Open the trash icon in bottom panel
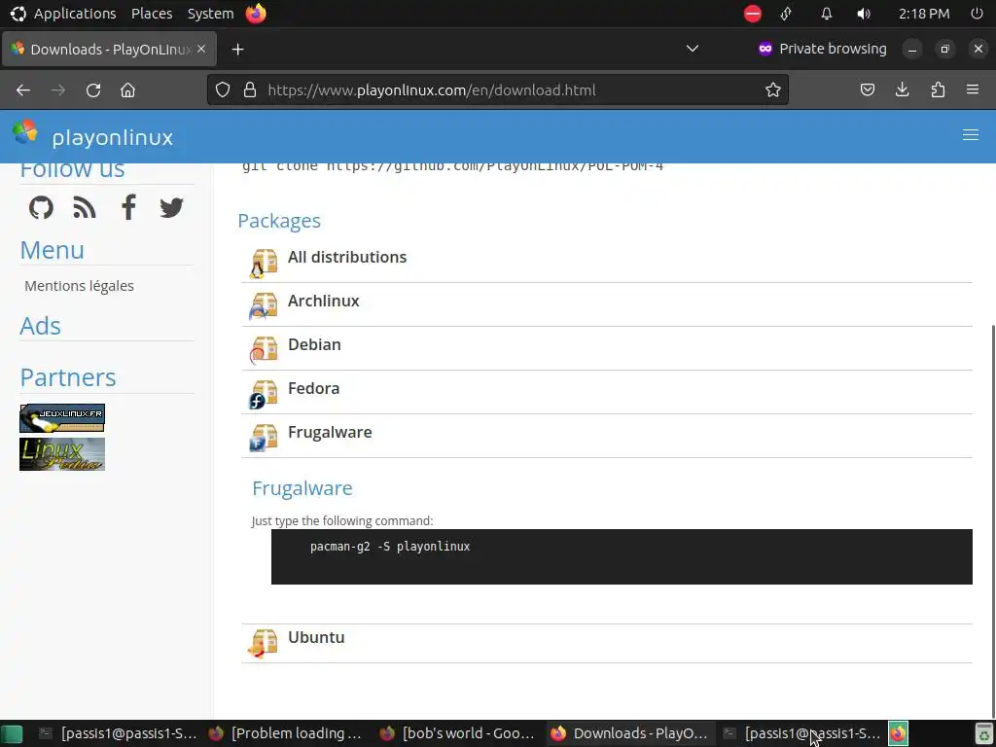Image resolution: width=996 pixels, height=747 pixels. click(984, 733)
